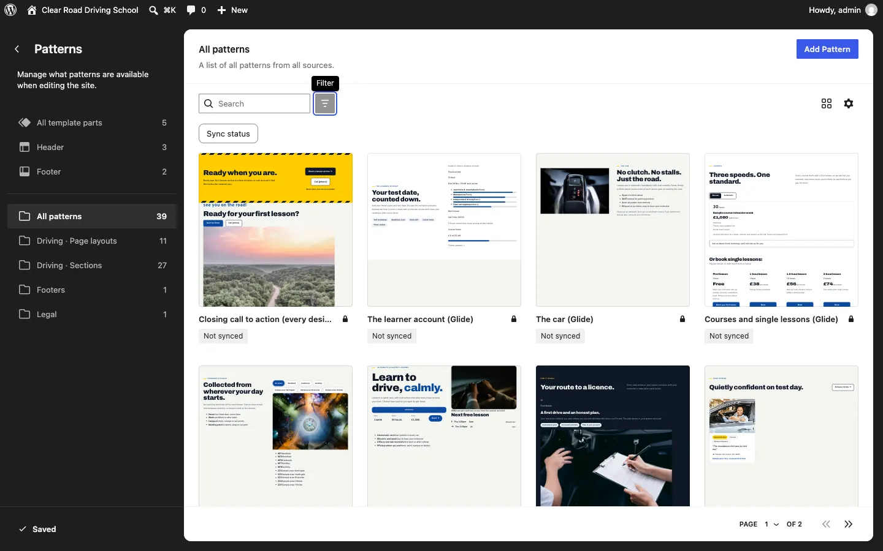Viewport: 883px width, 551px height.
Task: Open Closing call to action pattern thumbnail
Action: pyautogui.click(x=275, y=230)
